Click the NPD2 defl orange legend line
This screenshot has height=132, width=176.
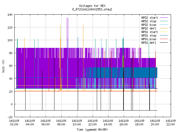click(164, 28)
